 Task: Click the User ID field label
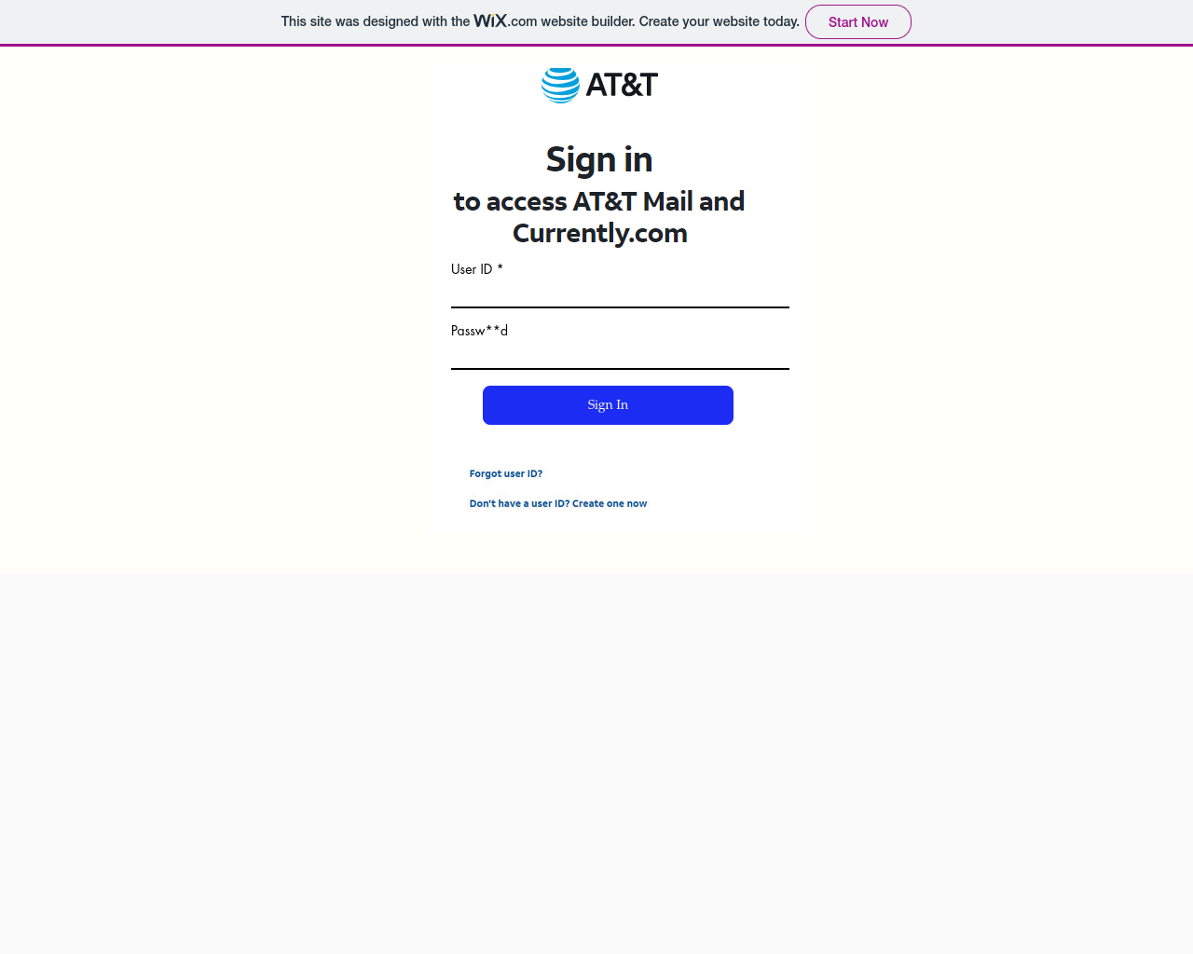pos(472,269)
